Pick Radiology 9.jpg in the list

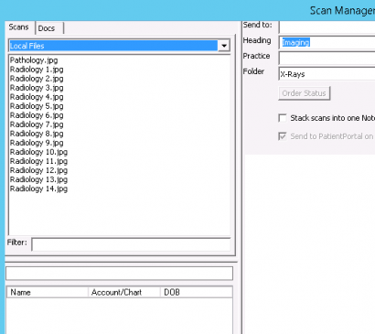[37, 143]
